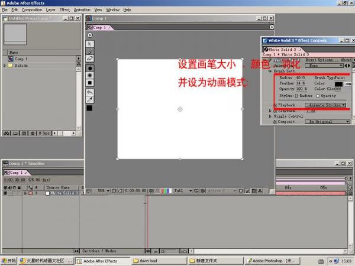Toggle Stylus Radius checkbox
The image size is (355, 266).
coord(296,96)
